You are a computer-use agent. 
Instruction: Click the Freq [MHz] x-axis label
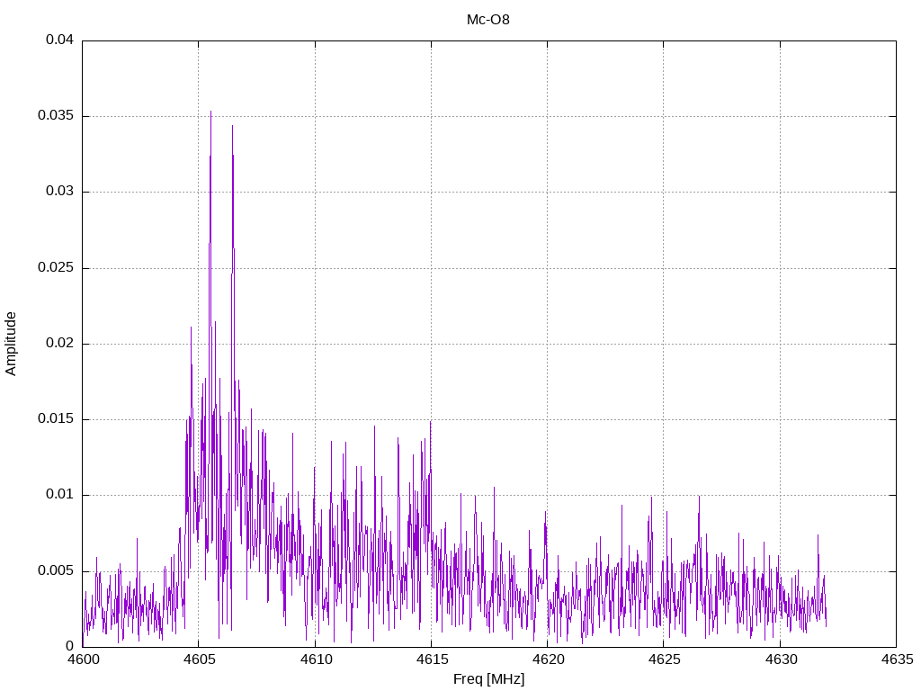488,679
